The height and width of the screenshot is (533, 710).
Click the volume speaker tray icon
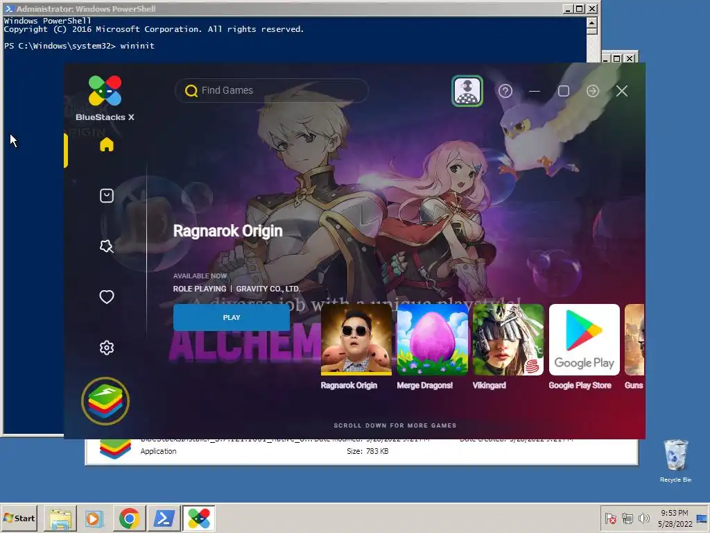(644, 518)
